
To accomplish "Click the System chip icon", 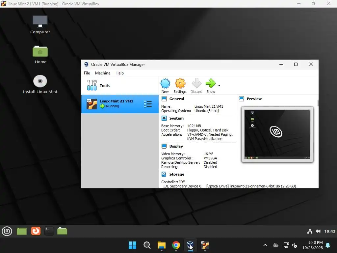I will tap(164, 118).
